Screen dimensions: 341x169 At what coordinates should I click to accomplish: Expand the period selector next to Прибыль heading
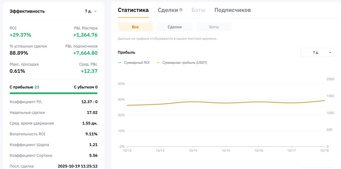317,52
